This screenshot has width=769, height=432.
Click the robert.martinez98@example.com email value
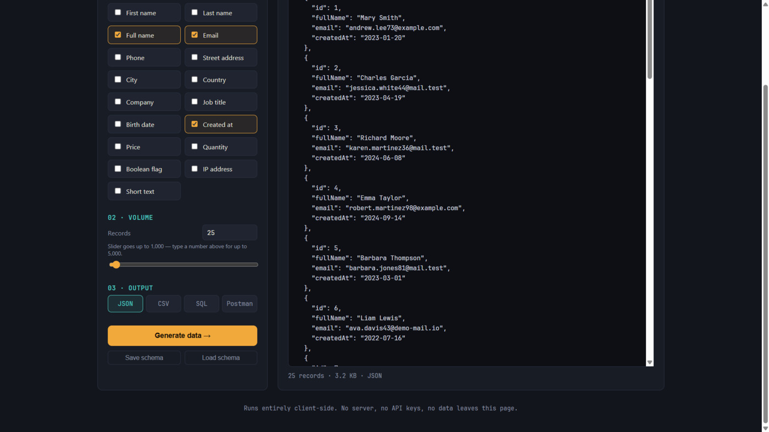[x=403, y=208]
